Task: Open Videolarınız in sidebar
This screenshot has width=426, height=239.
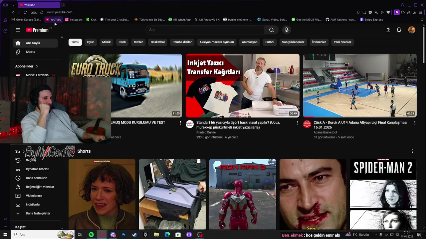Action: coord(35,196)
